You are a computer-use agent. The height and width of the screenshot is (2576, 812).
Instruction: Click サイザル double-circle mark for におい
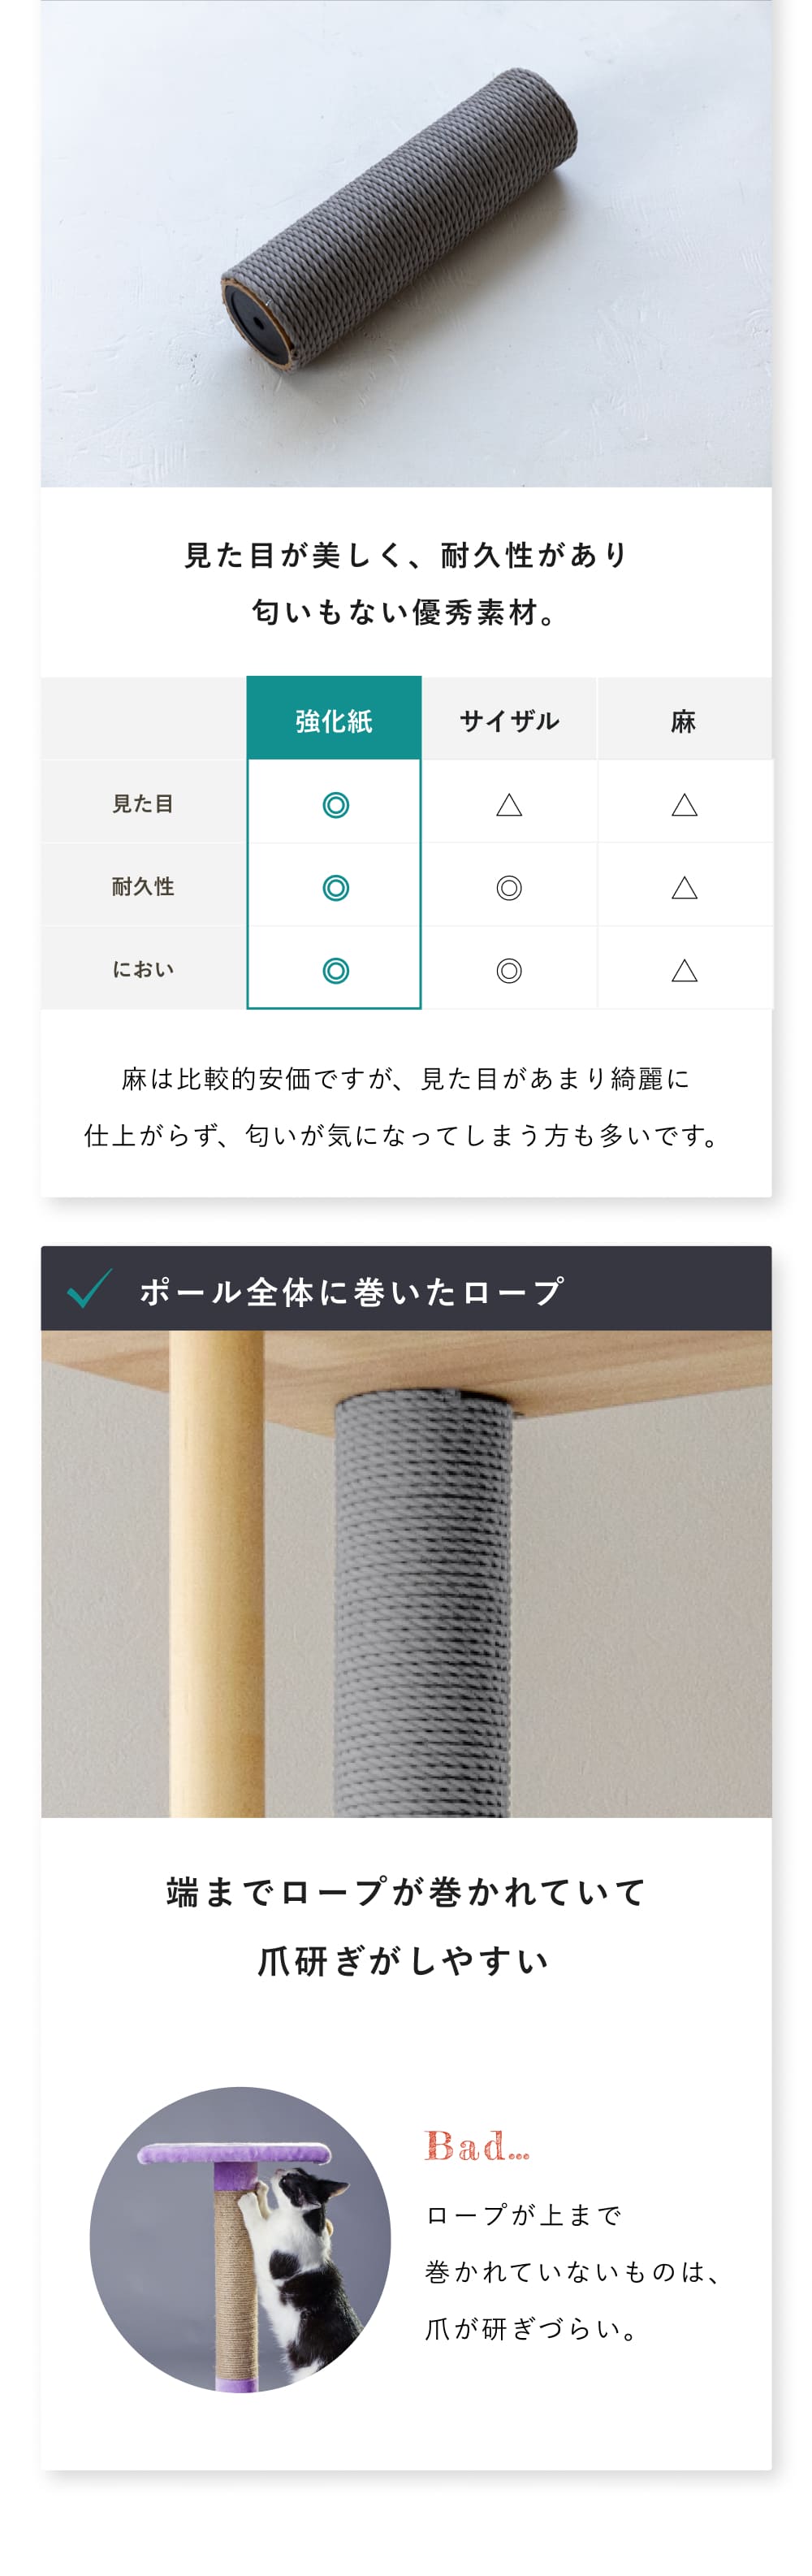tap(509, 971)
